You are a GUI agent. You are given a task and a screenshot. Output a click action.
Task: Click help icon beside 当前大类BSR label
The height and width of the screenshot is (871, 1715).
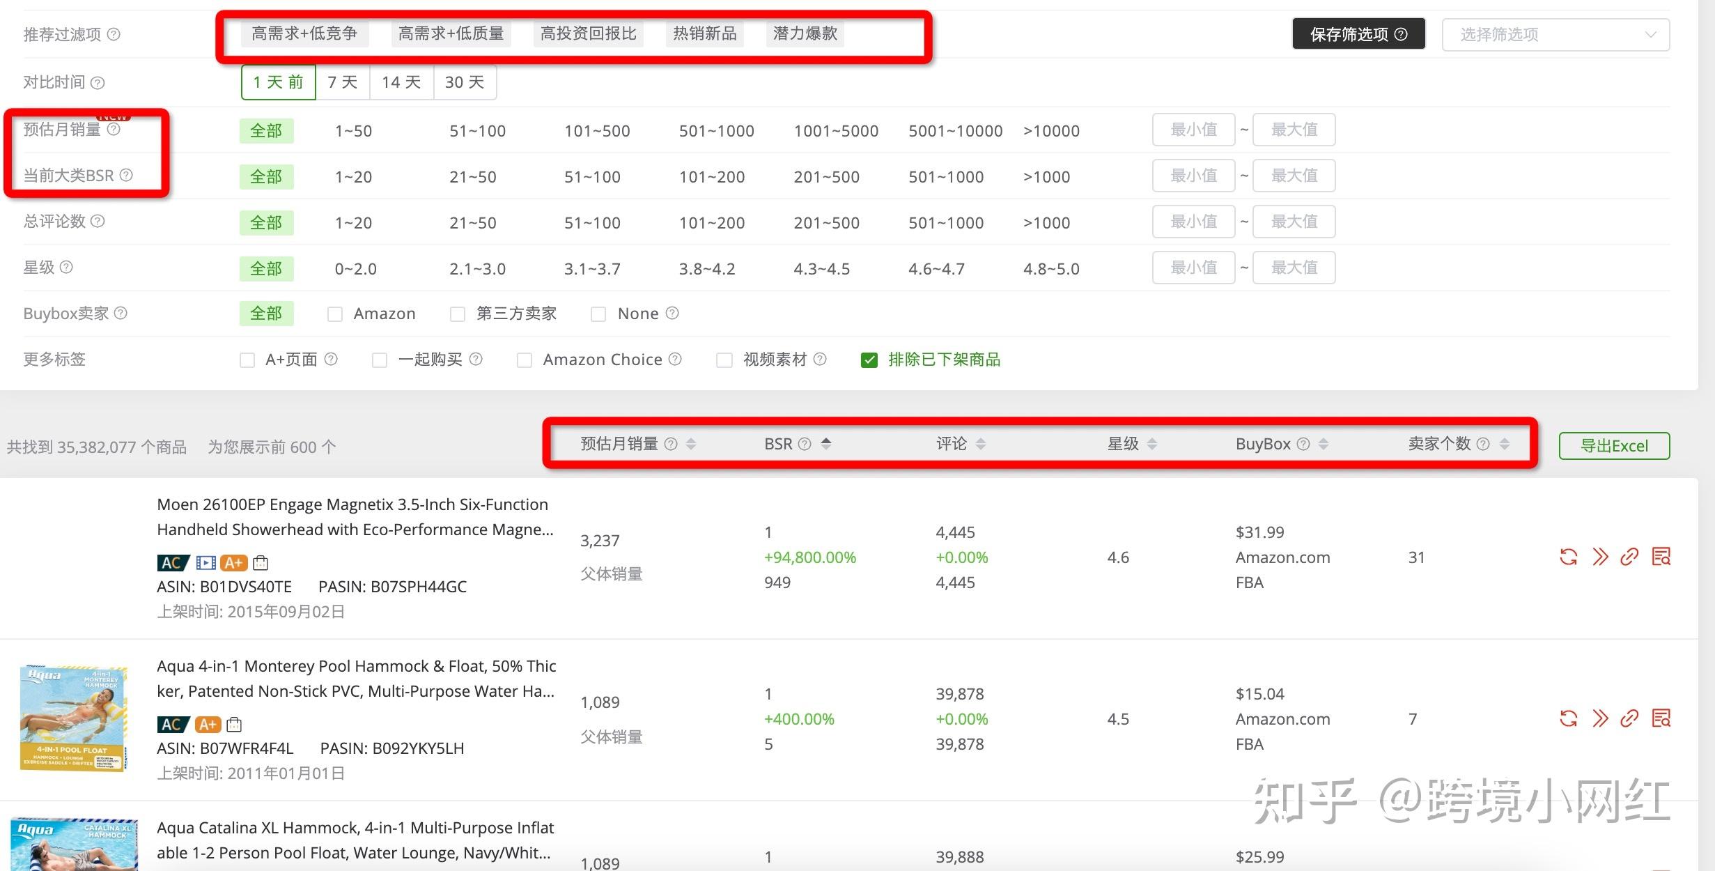coord(126,175)
